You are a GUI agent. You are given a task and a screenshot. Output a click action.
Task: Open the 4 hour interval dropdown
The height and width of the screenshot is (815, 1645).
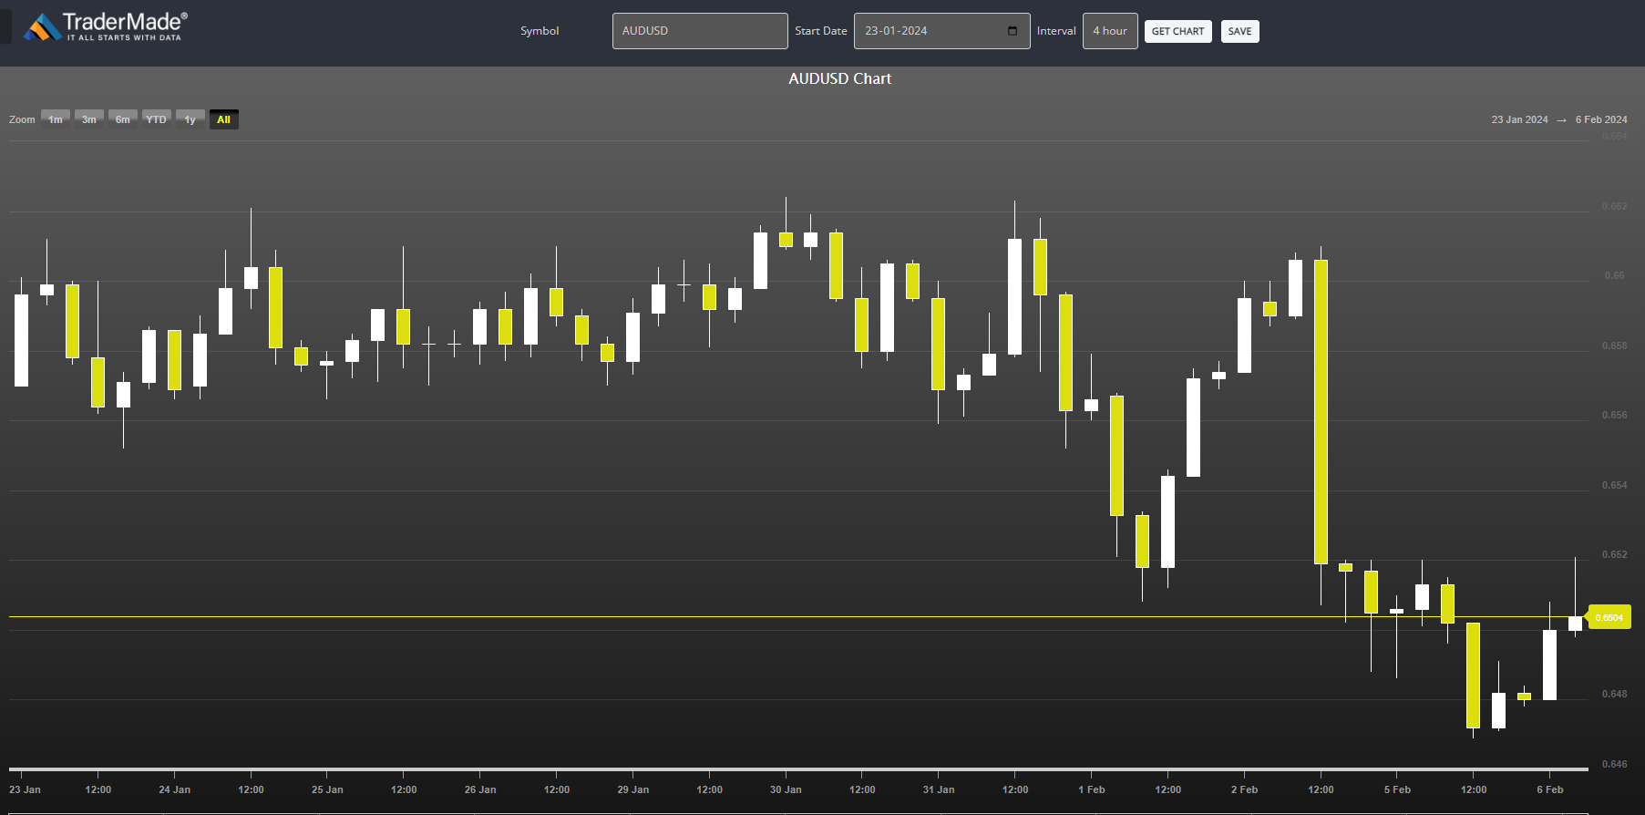(1110, 31)
